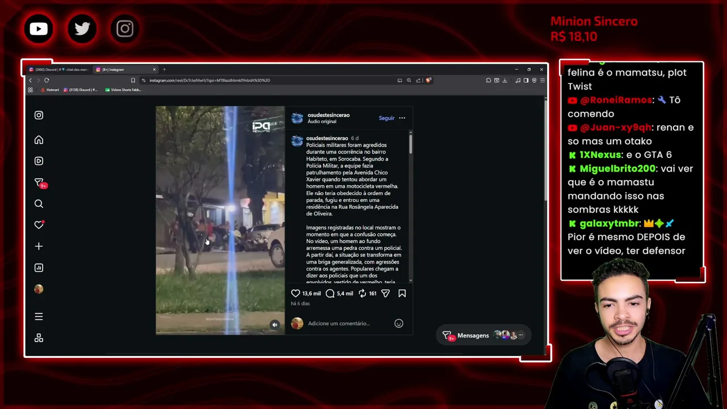Open the Meta apps grid icon in the sidebar
Screen dimensions: 727x409
click(39, 338)
